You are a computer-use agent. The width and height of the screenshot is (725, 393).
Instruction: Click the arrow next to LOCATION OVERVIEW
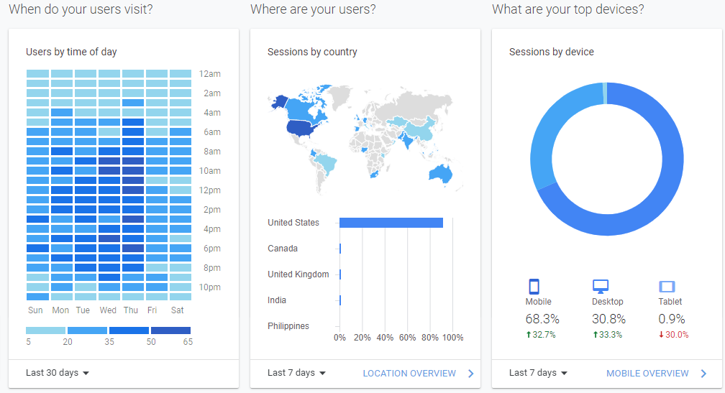[x=470, y=374]
